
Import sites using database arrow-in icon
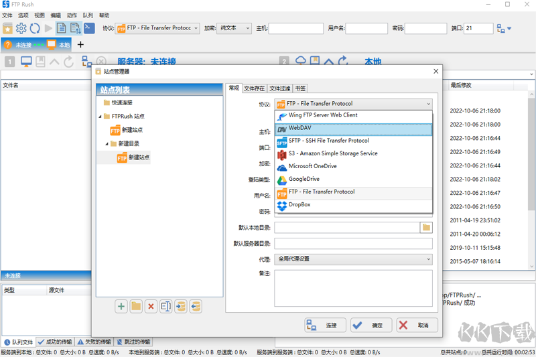tap(181, 307)
